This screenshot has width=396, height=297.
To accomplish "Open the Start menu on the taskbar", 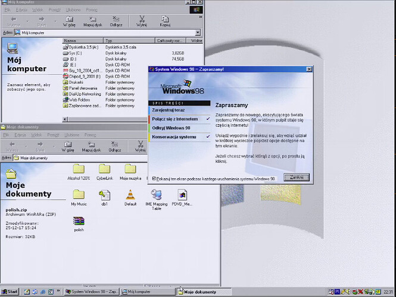I will 10,292.
